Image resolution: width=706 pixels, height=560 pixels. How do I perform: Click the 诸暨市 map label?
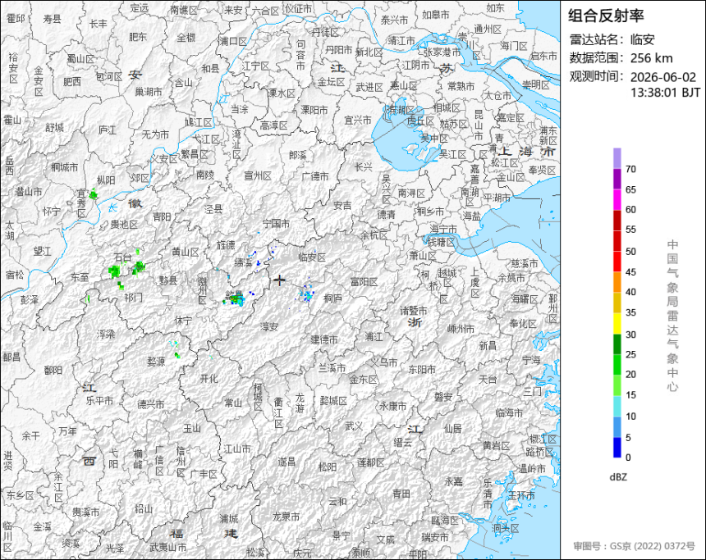point(414,311)
